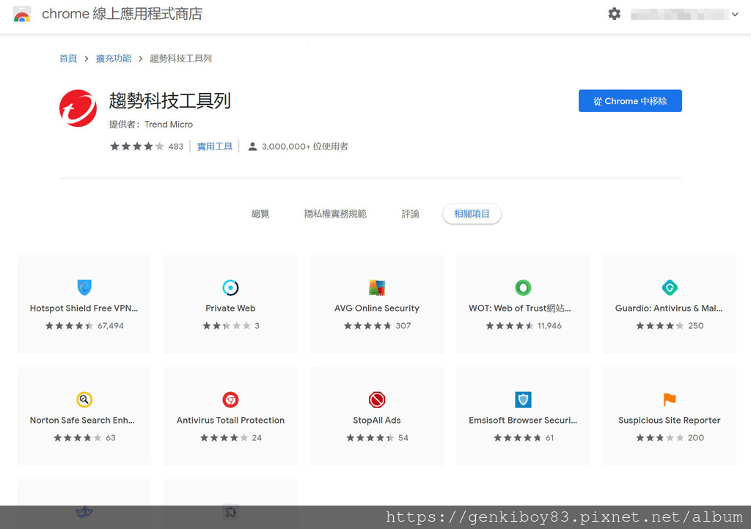Open the Suspicious Site Reporter flag icon
The height and width of the screenshot is (529, 751).
(x=669, y=399)
